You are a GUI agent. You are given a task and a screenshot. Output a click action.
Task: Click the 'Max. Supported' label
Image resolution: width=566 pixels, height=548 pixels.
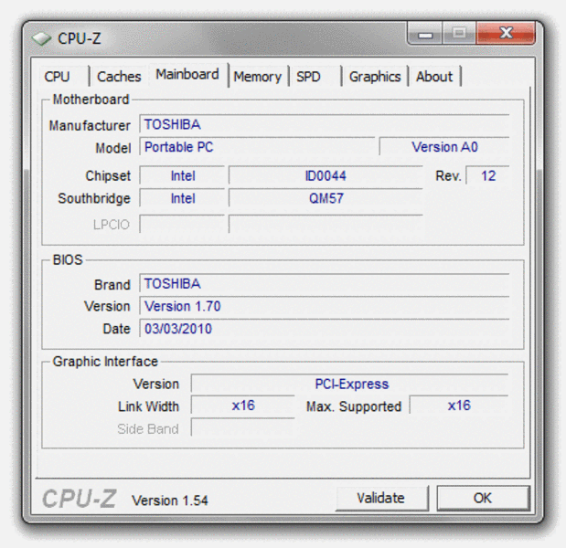pos(354,406)
